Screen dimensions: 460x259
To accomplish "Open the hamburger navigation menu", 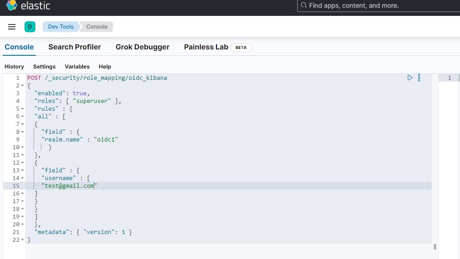I will tap(12, 27).
